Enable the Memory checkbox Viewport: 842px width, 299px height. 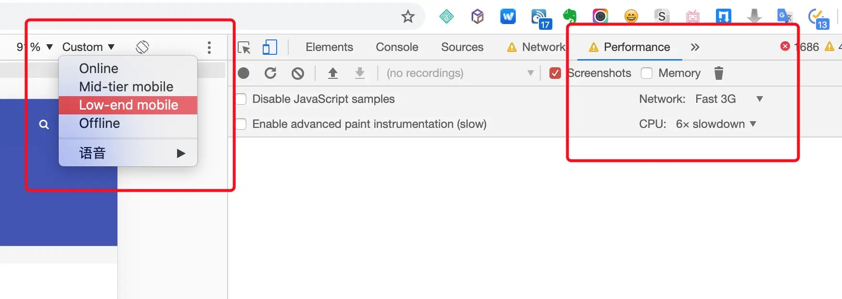[x=647, y=73]
